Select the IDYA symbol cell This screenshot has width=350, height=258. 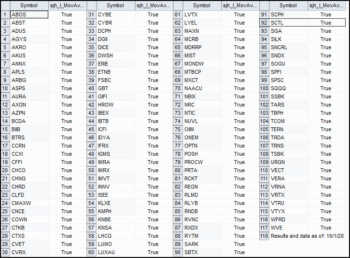(x=116, y=137)
